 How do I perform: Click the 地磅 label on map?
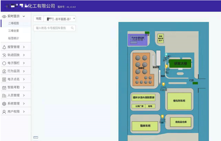click(163, 76)
